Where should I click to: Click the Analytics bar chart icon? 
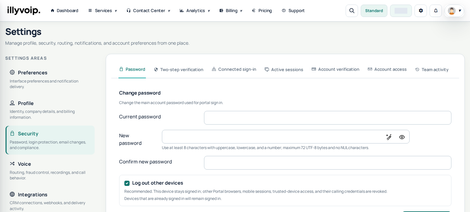pos(181,10)
